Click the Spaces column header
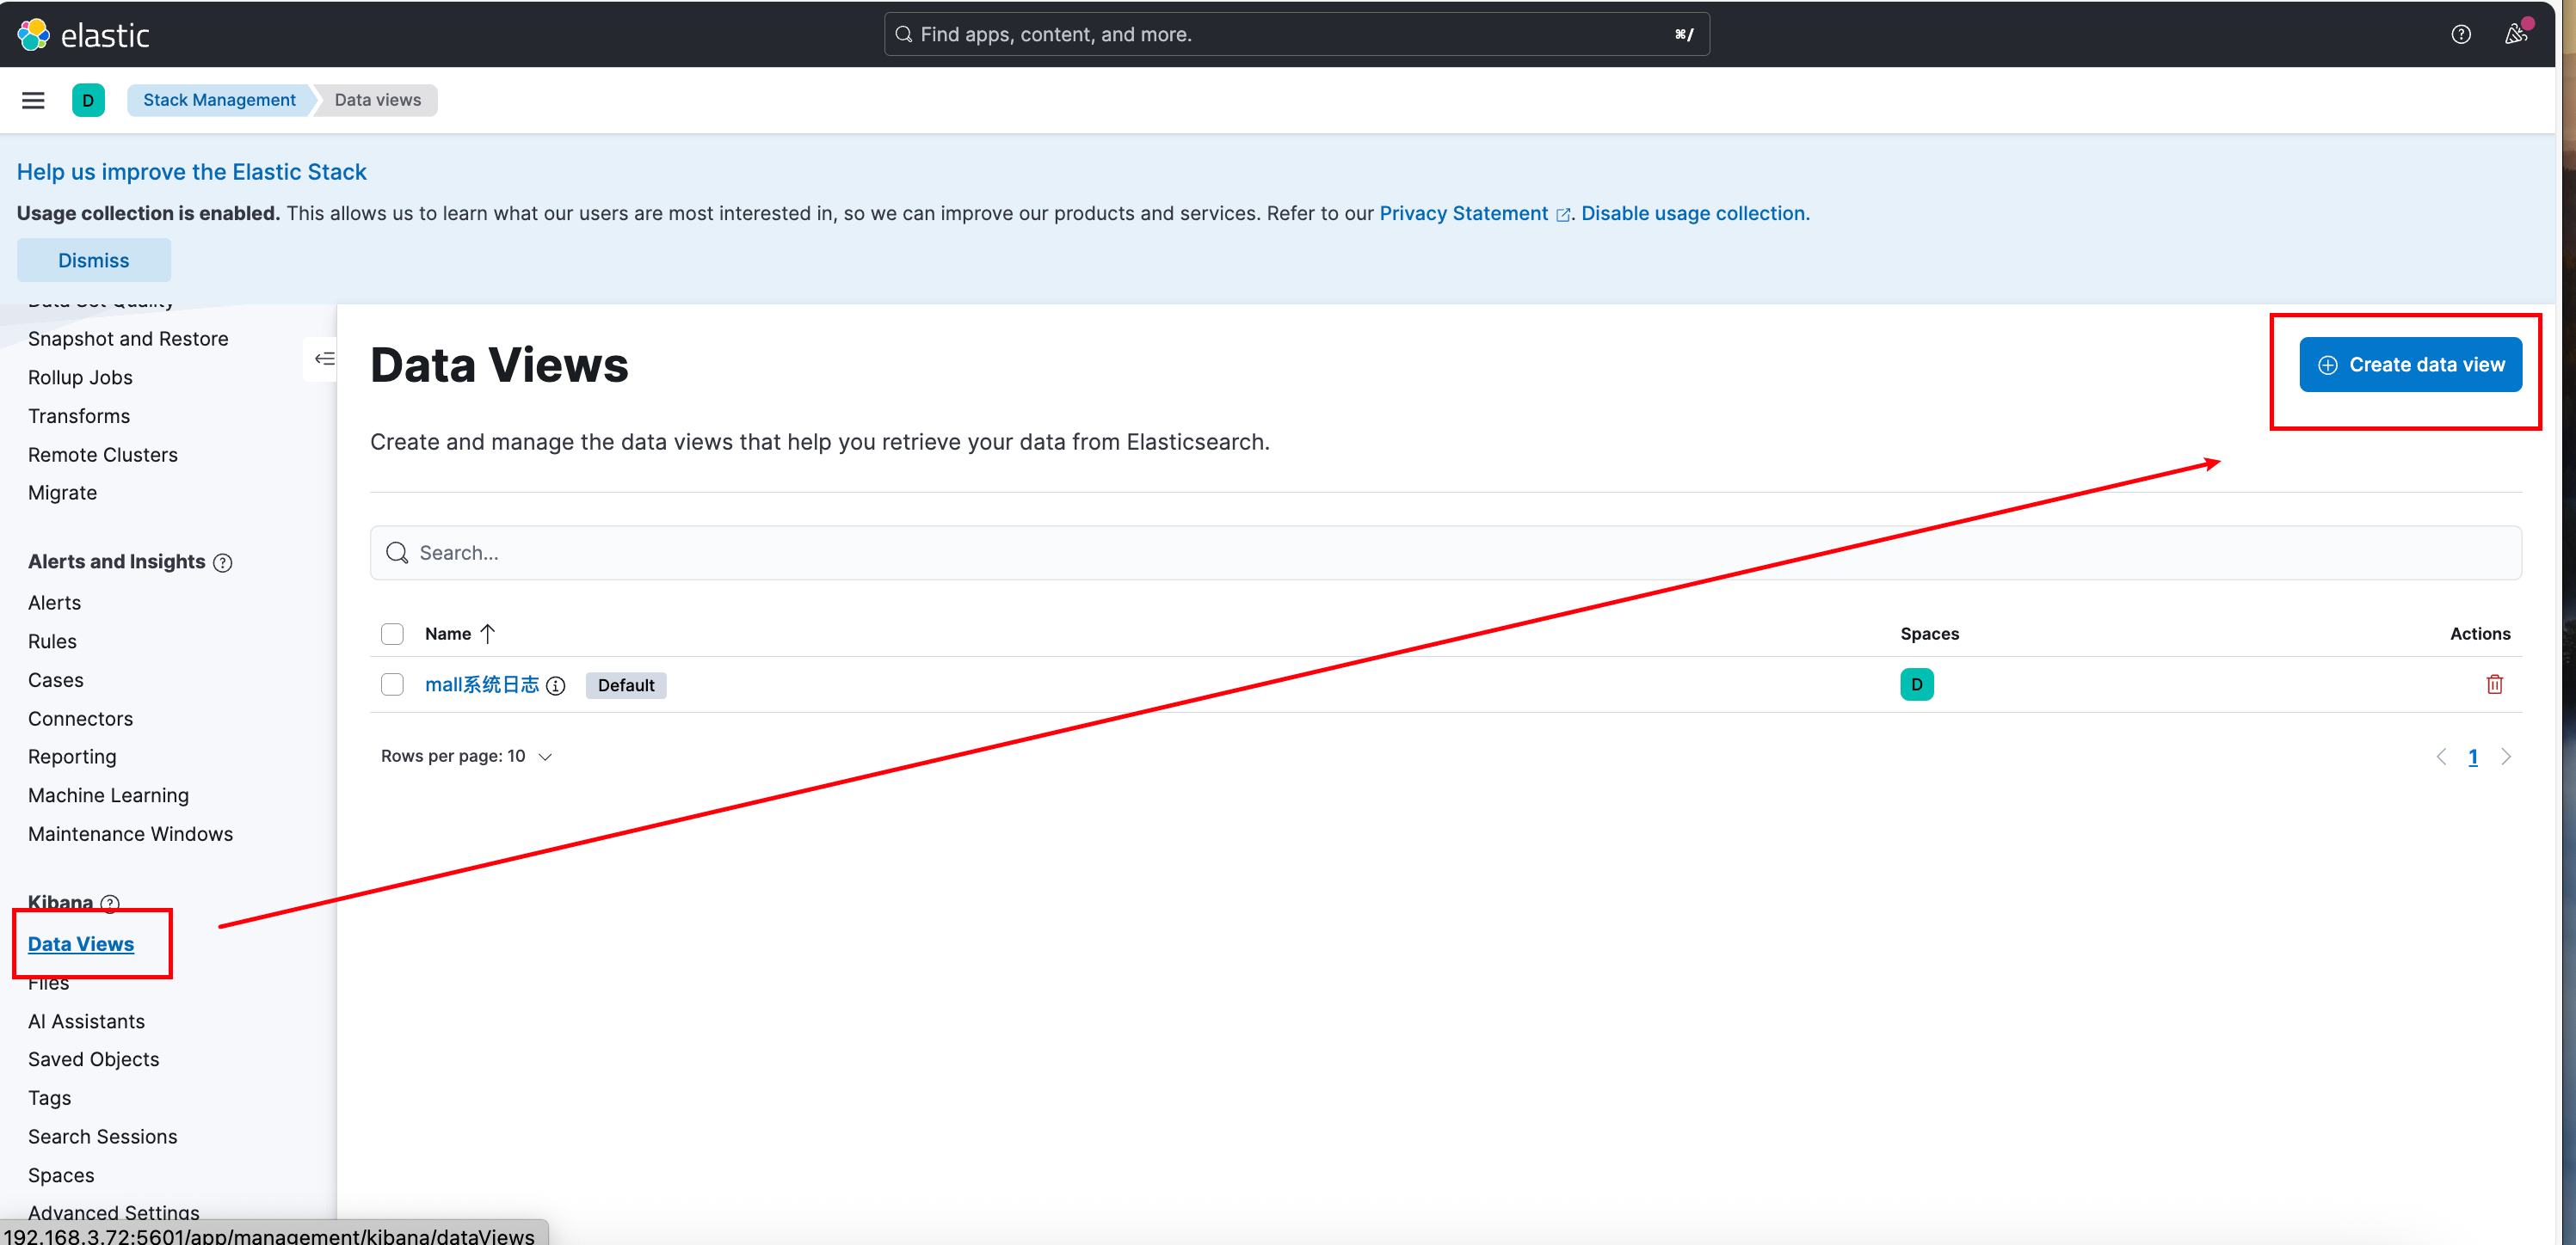2576x1245 pixels. pyautogui.click(x=1929, y=634)
